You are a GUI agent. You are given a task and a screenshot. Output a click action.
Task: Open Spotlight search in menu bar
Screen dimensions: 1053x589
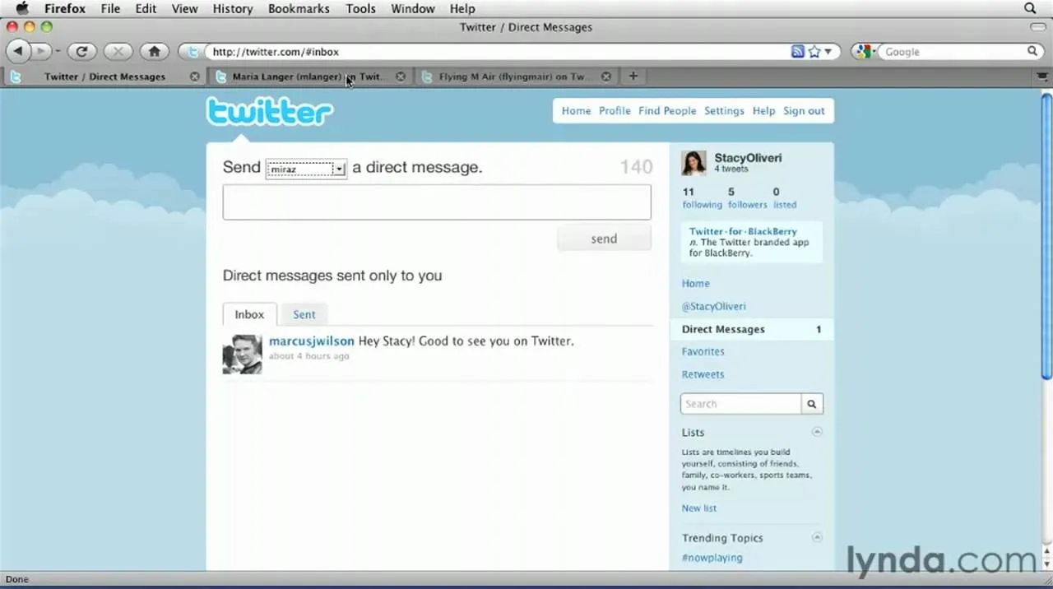coord(1030,8)
